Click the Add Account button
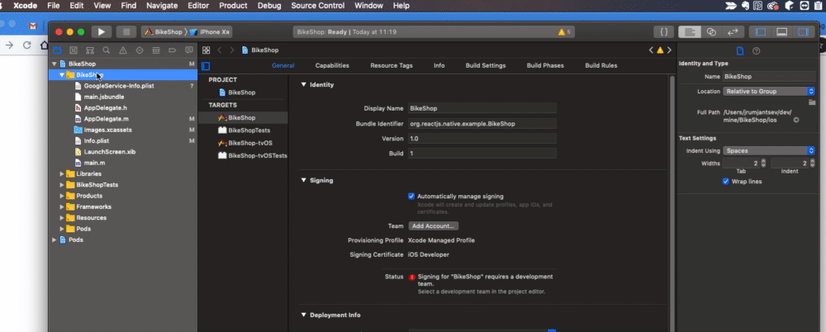The height and width of the screenshot is (332, 826). click(x=434, y=226)
